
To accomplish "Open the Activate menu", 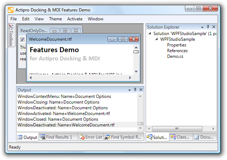I will pyautogui.click(x=75, y=19).
